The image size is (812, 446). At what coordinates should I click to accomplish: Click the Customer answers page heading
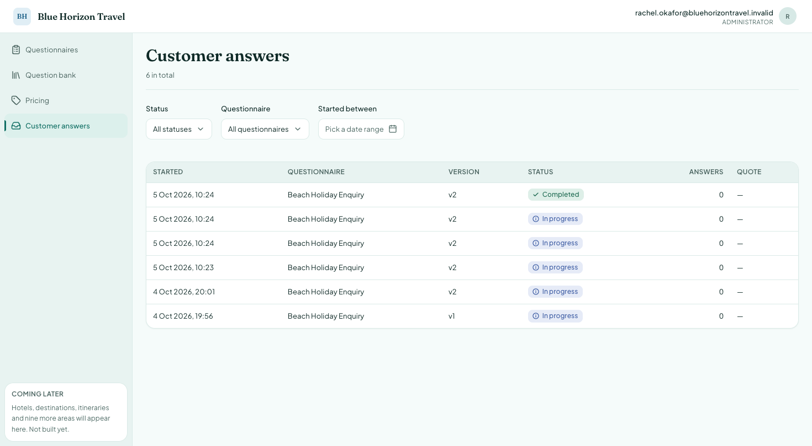coord(218,56)
